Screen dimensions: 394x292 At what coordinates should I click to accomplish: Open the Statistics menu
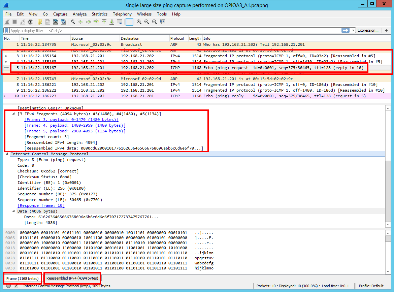[x=99, y=14]
